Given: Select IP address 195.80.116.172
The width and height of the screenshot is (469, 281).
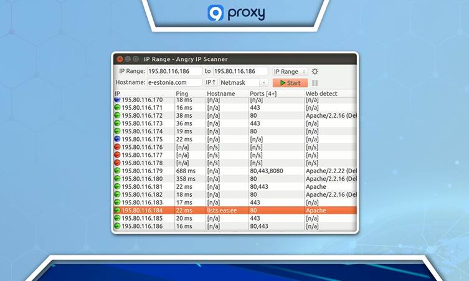Looking at the screenshot, I should coord(142,115).
